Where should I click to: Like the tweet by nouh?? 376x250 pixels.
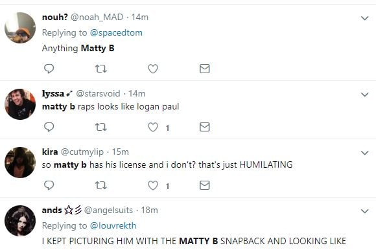(153, 69)
